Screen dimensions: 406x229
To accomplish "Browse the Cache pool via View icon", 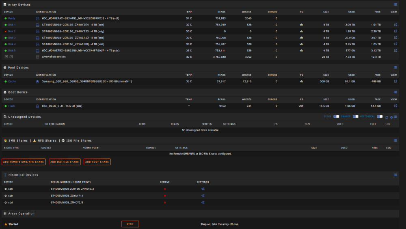I will [395, 81].
